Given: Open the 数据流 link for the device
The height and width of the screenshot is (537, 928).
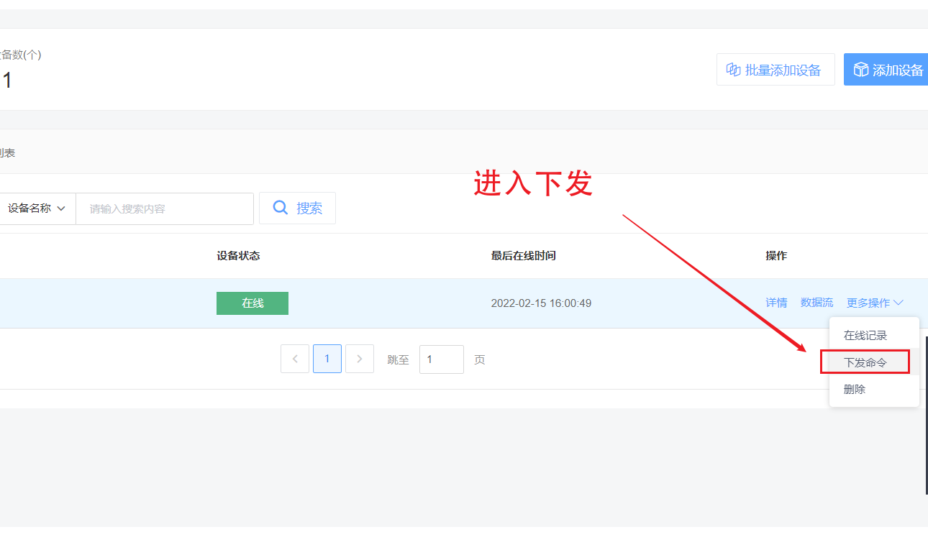Looking at the screenshot, I should (x=817, y=303).
